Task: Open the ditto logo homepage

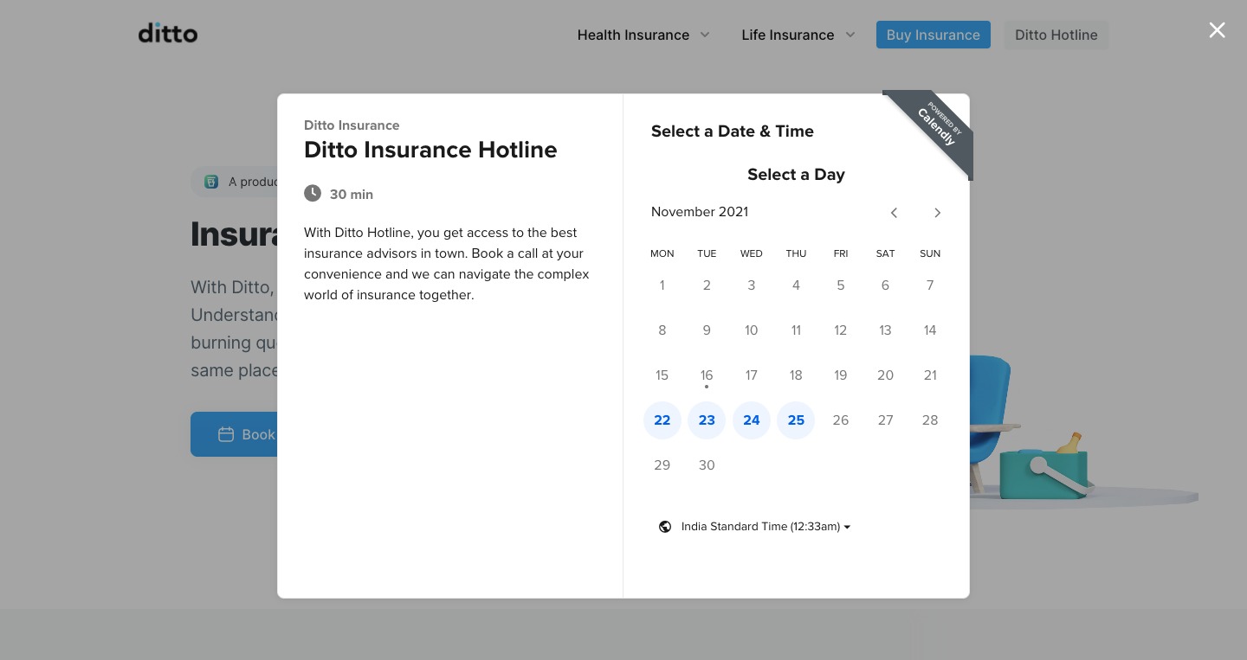Action: pos(168,34)
